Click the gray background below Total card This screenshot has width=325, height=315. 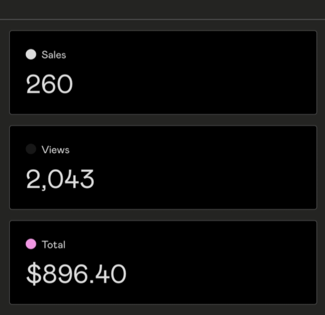162,310
